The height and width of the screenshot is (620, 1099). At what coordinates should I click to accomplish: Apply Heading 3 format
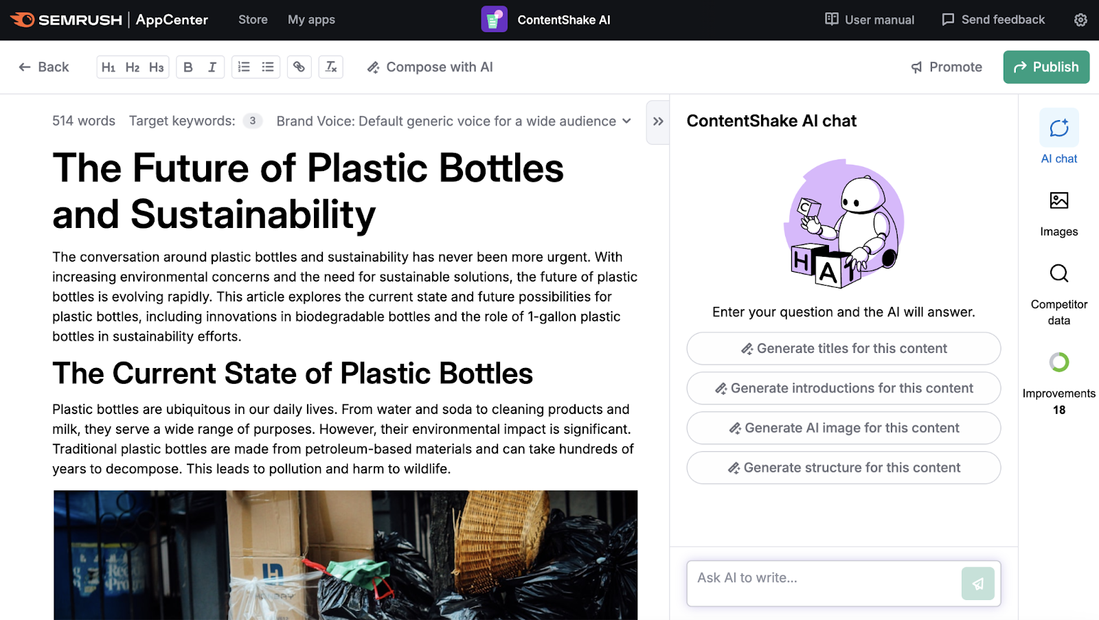pos(157,67)
